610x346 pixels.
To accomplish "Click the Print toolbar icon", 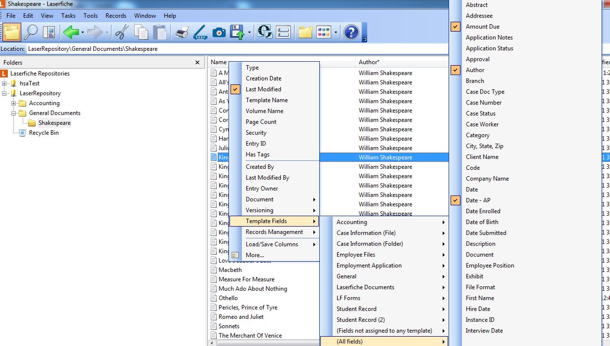I will (x=182, y=33).
